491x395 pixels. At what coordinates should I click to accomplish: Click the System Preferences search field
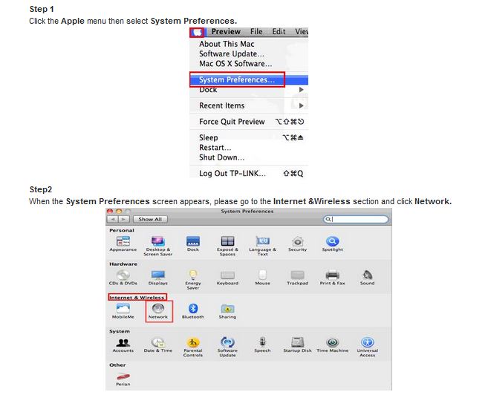tap(358, 219)
